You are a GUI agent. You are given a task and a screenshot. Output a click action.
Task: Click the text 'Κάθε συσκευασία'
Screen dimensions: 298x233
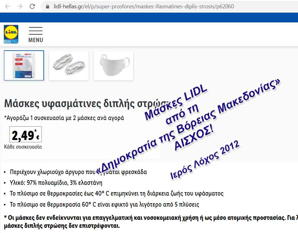coord(23,147)
